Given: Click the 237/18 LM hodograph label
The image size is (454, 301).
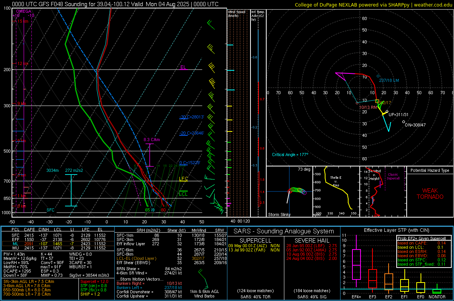Looking at the screenshot, I should (x=389, y=80).
